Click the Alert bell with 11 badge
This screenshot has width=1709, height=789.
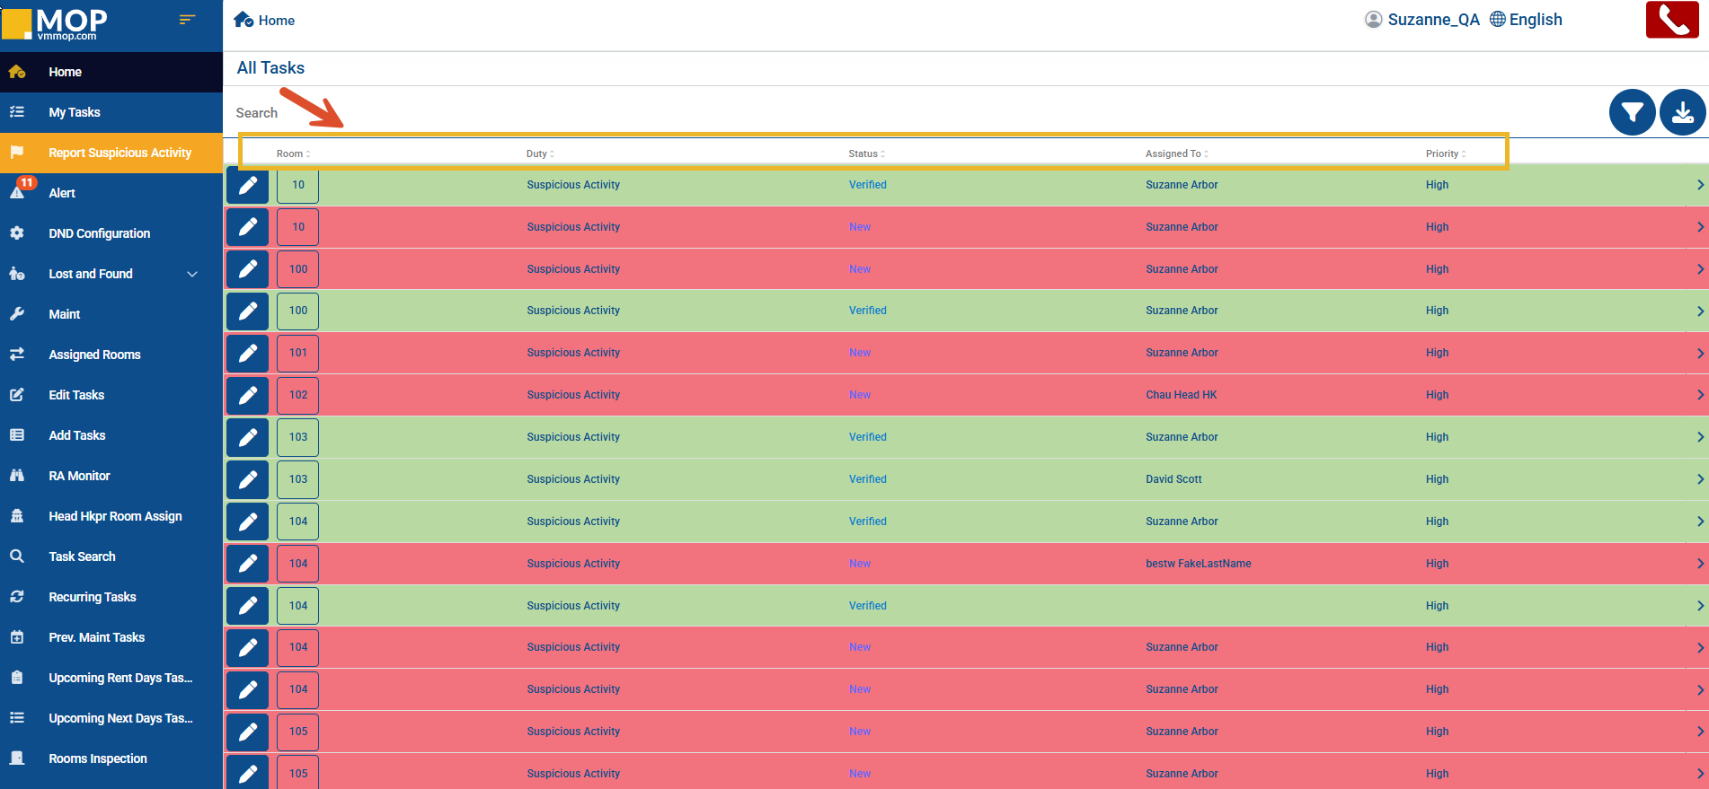tap(18, 192)
